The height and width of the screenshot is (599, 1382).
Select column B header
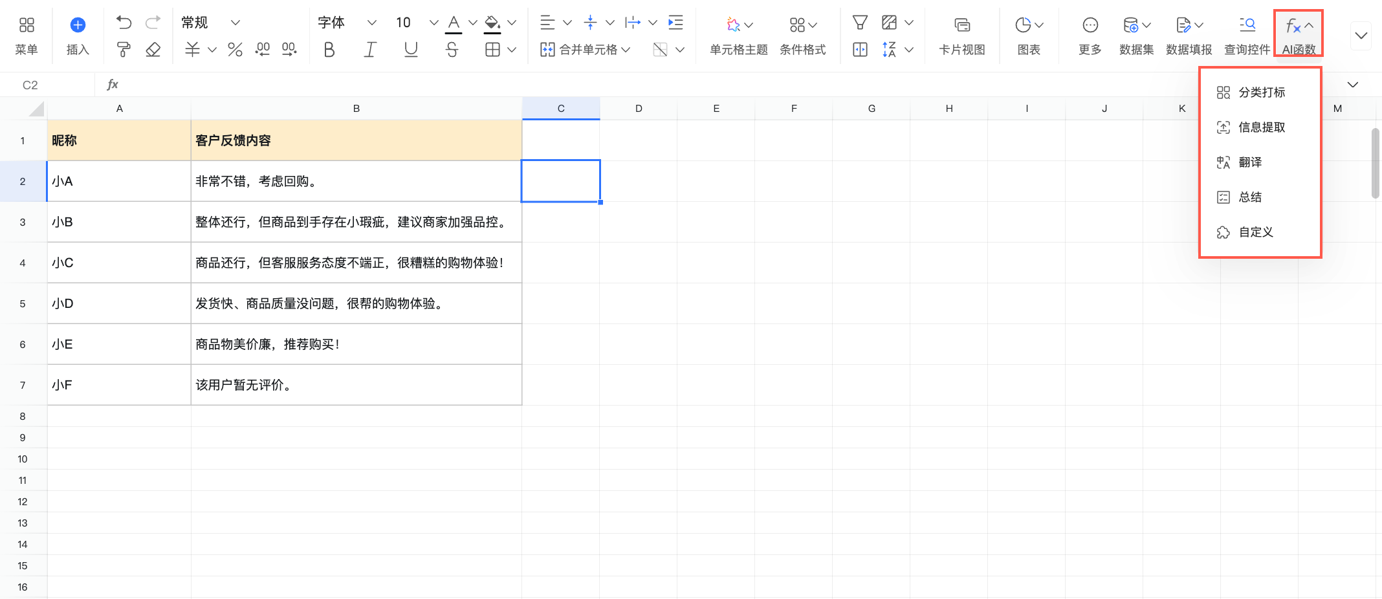click(356, 109)
